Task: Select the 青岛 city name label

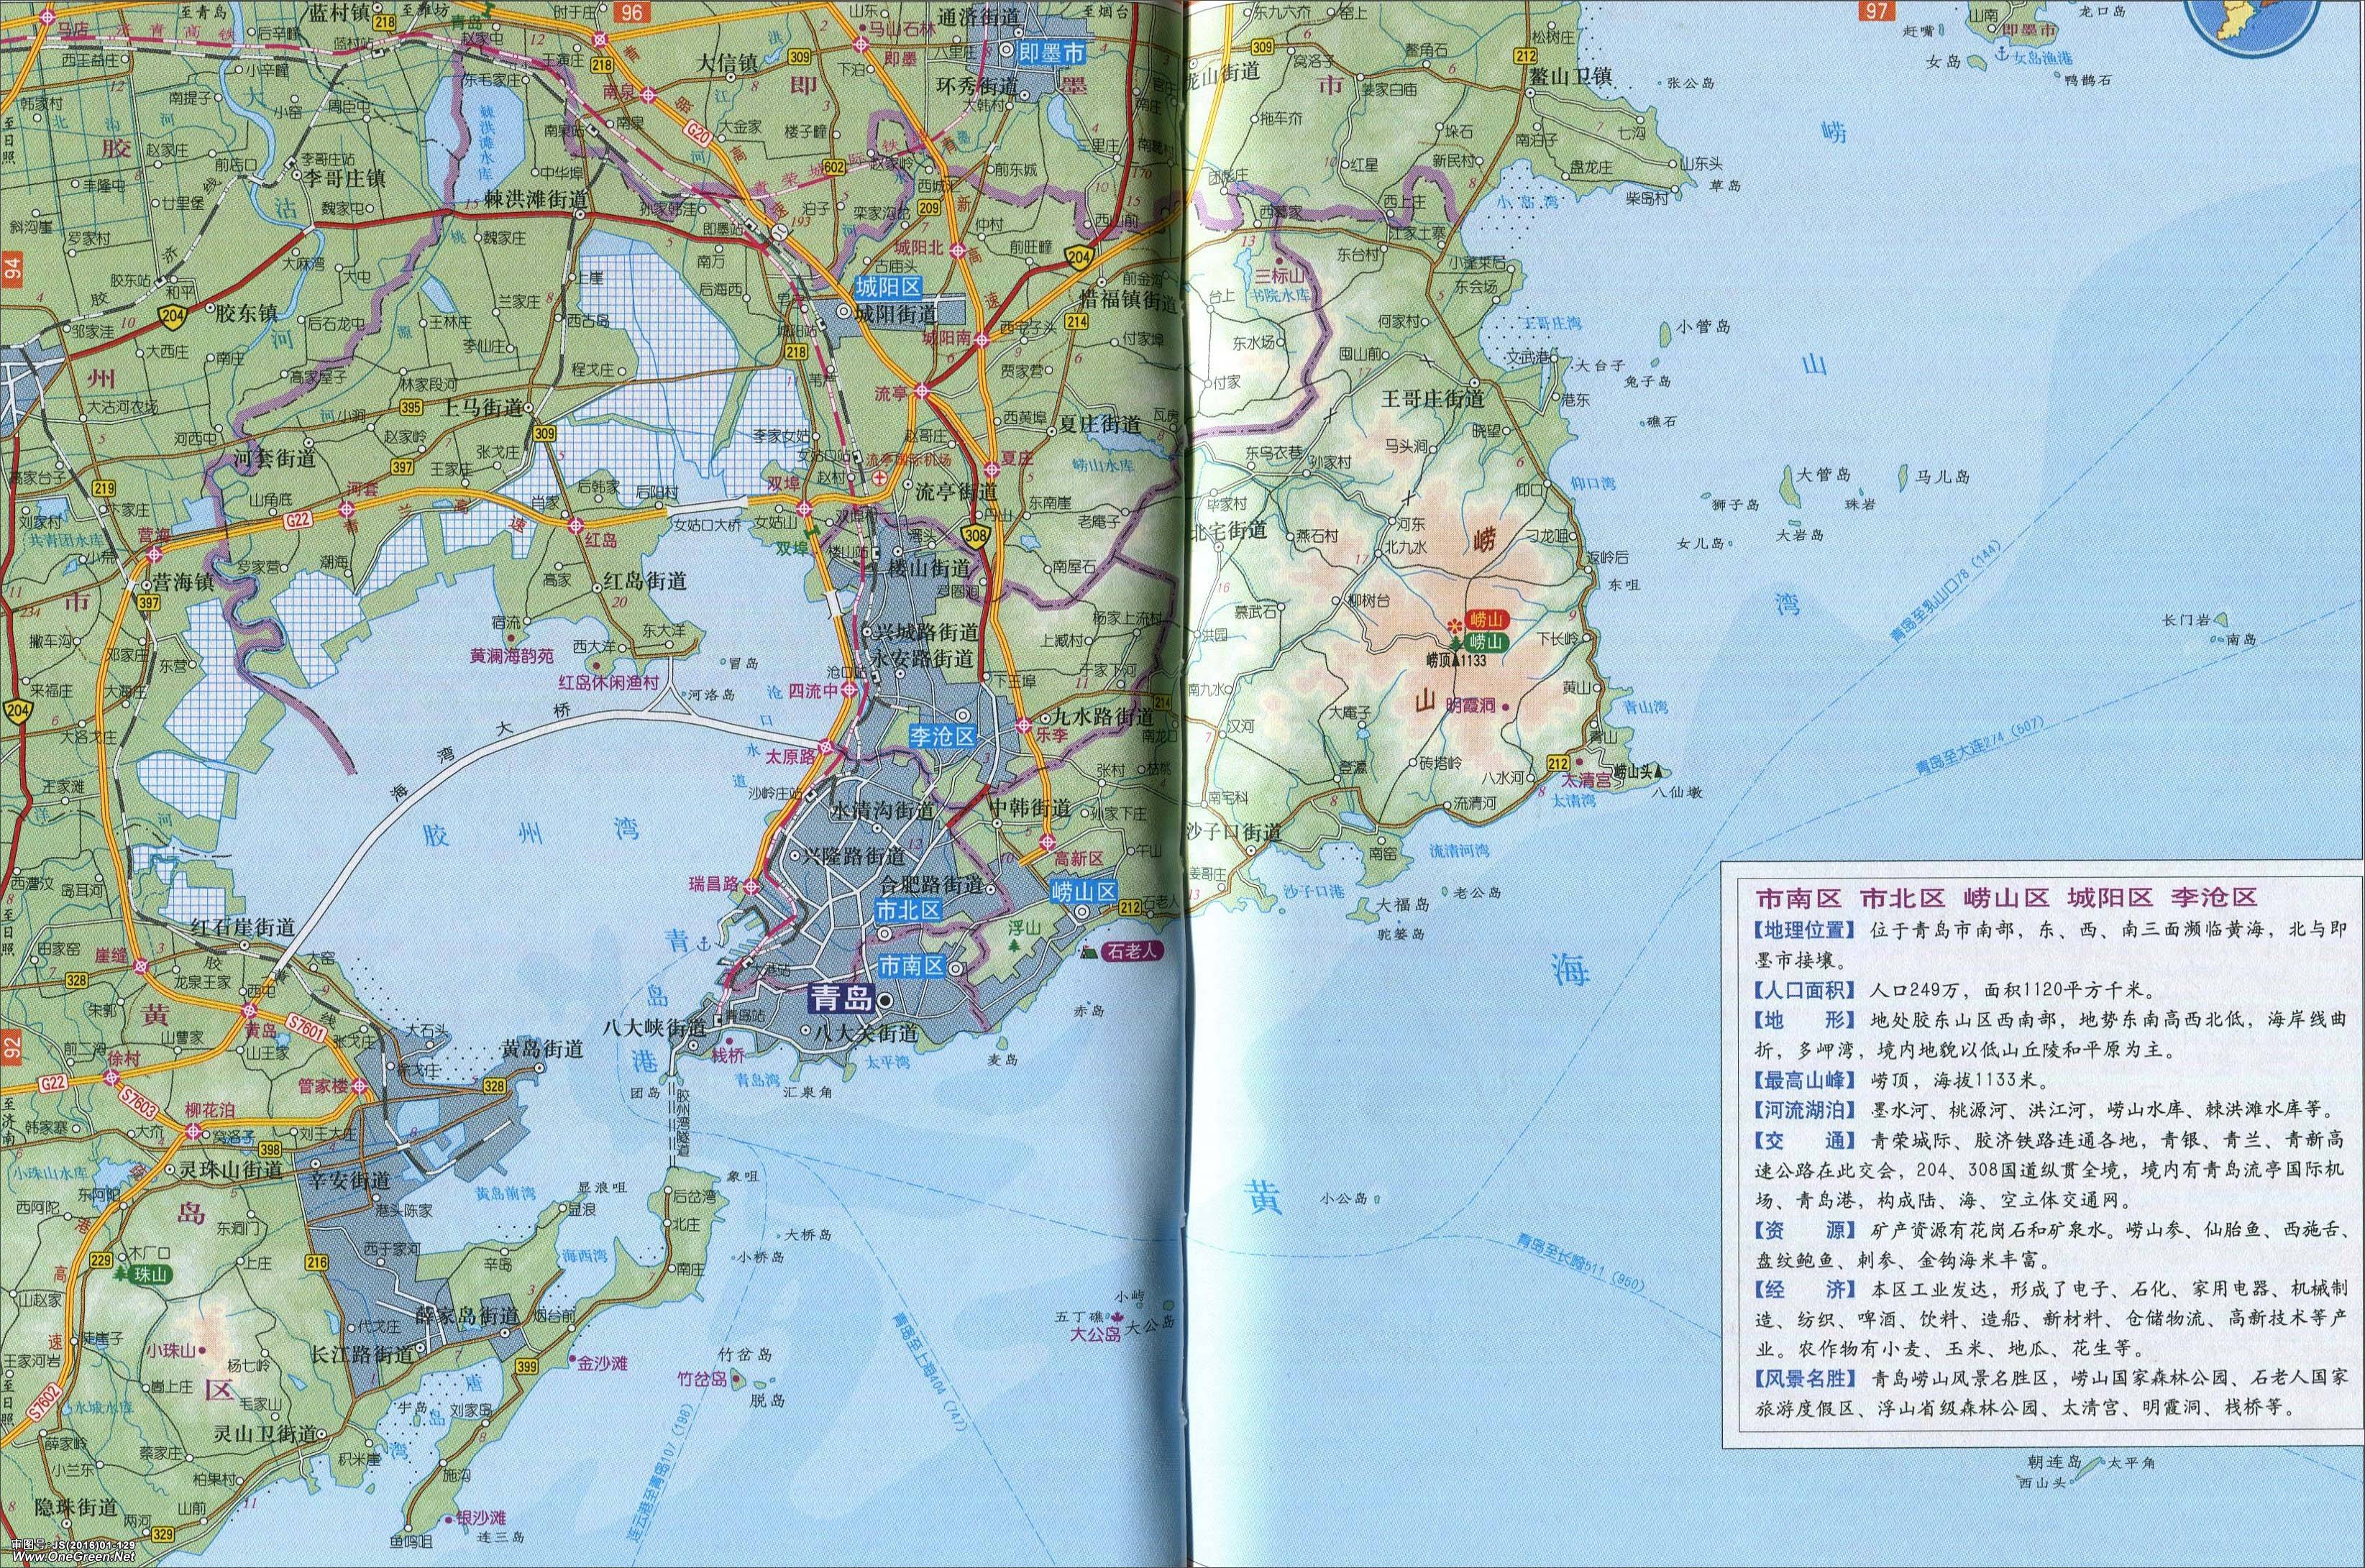Action: (842, 998)
